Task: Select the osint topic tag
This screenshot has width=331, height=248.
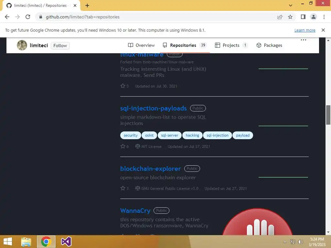Action: click(149, 135)
